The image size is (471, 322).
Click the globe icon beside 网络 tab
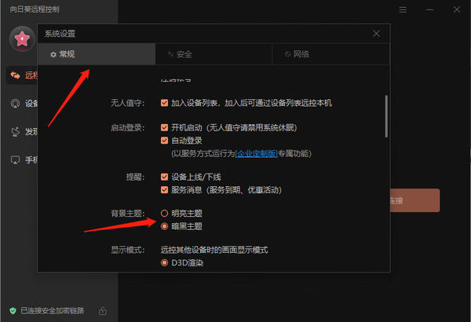(287, 54)
